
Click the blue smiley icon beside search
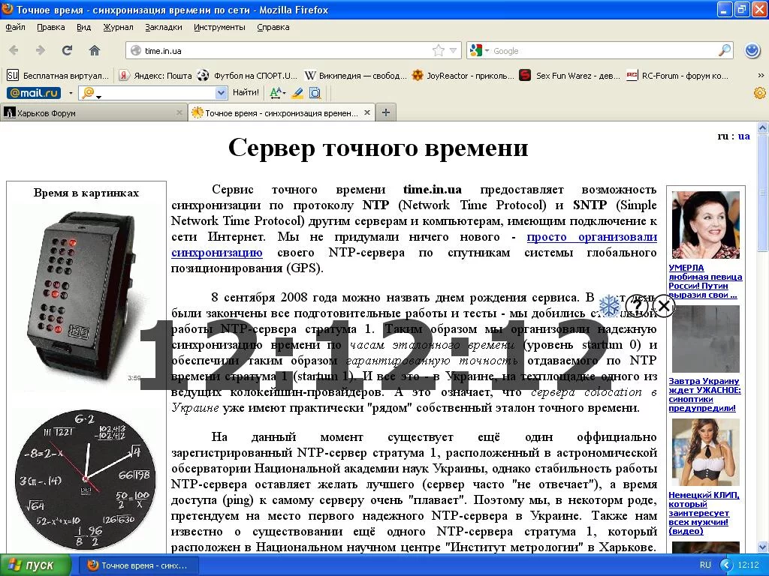[x=752, y=50]
